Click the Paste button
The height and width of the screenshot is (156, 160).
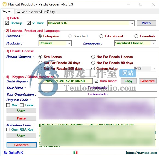coord(21,118)
